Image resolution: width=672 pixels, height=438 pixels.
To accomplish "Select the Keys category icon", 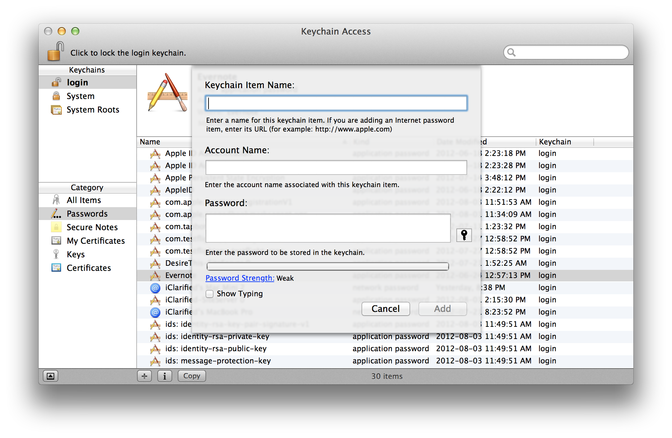I will pos(56,254).
